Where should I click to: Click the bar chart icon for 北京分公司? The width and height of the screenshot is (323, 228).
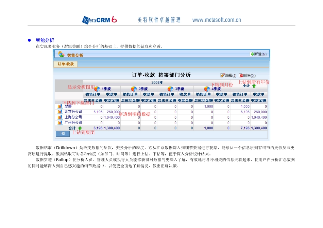[x=60, y=112]
